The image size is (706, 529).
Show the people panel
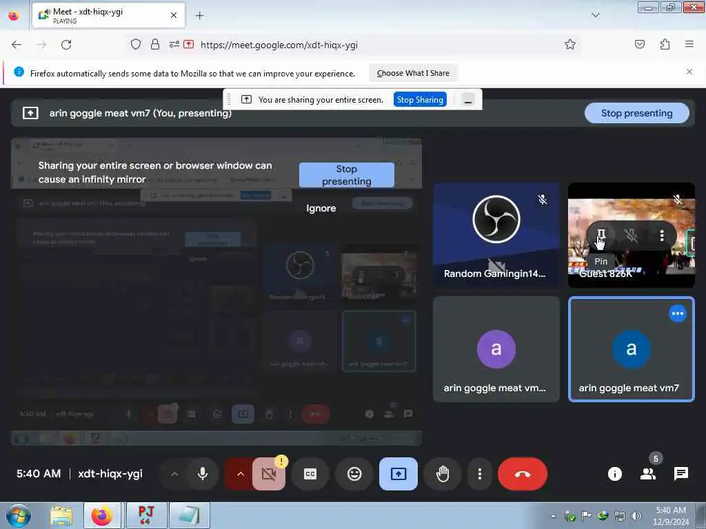pyautogui.click(x=648, y=473)
